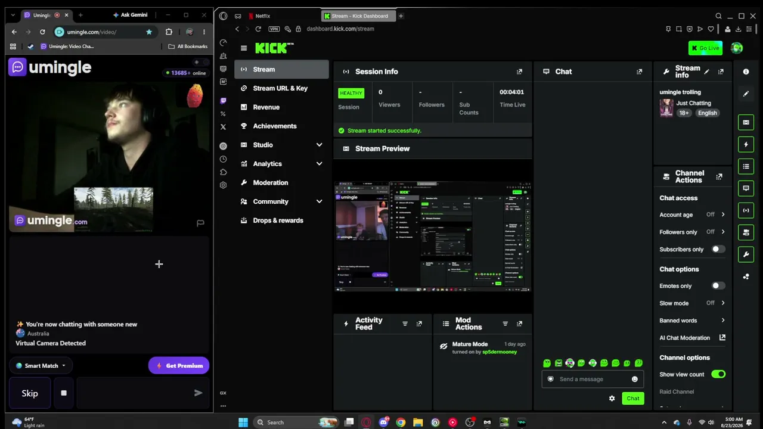Click the Go Live button
Viewport: 763px width, 429px height.
705,48
